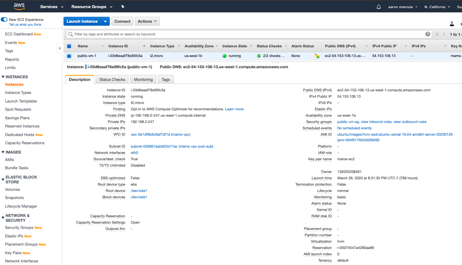Screen dimensions: 462x265
Task: Click the pin shortcuts star icon
Action: [x=123, y=7]
